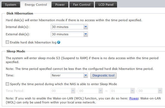Follow the Power link in the WOL note

(134, 98)
